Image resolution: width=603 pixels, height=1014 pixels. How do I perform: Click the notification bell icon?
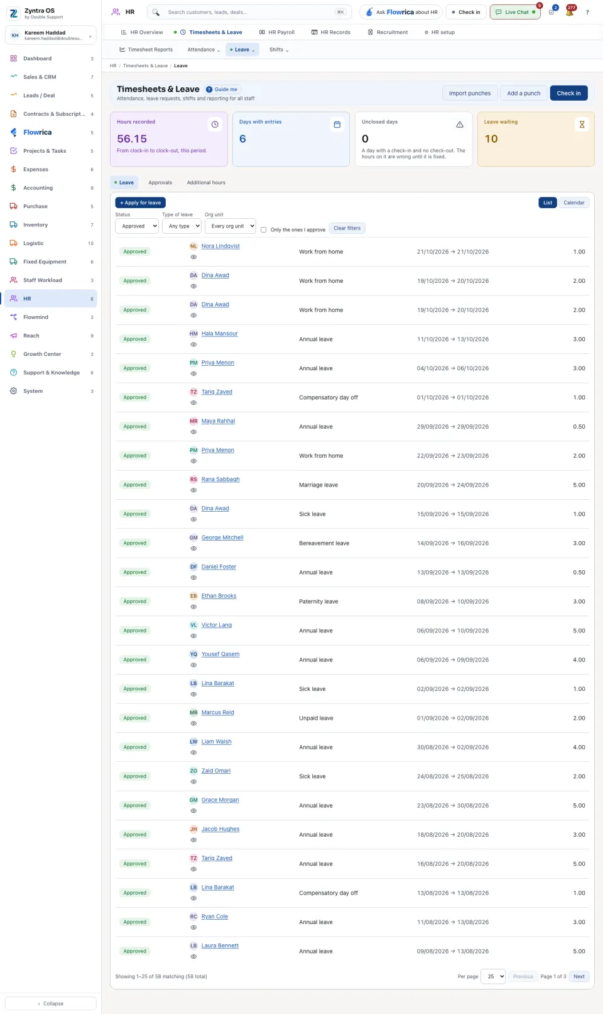point(569,12)
